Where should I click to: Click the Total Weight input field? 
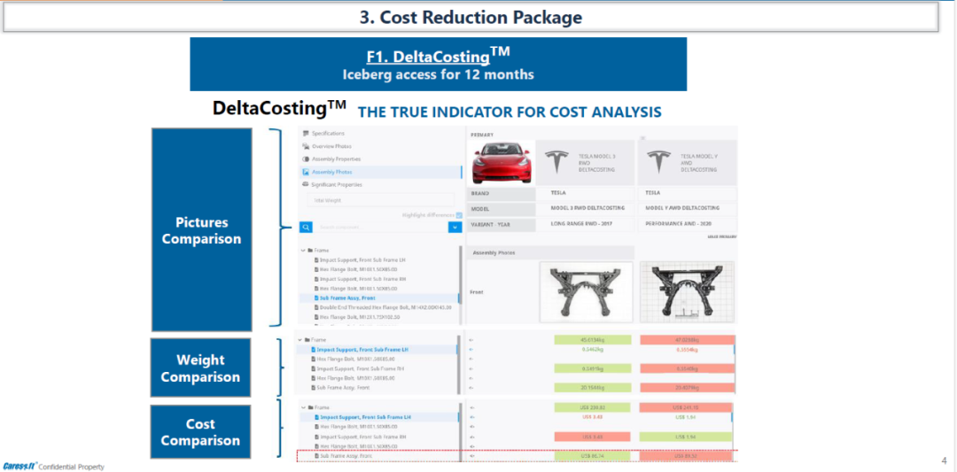pos(380,199)
